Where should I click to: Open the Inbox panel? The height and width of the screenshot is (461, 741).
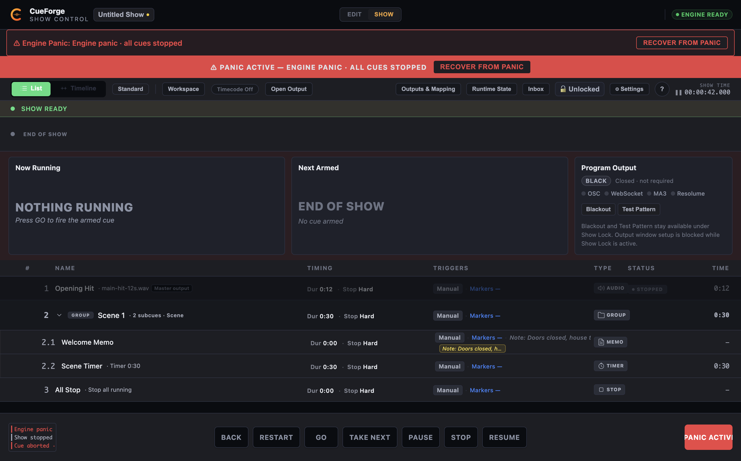coord(536,89)
